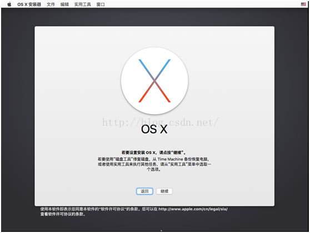Click the OS X El Capitan logo

click(x=154, y=81)
